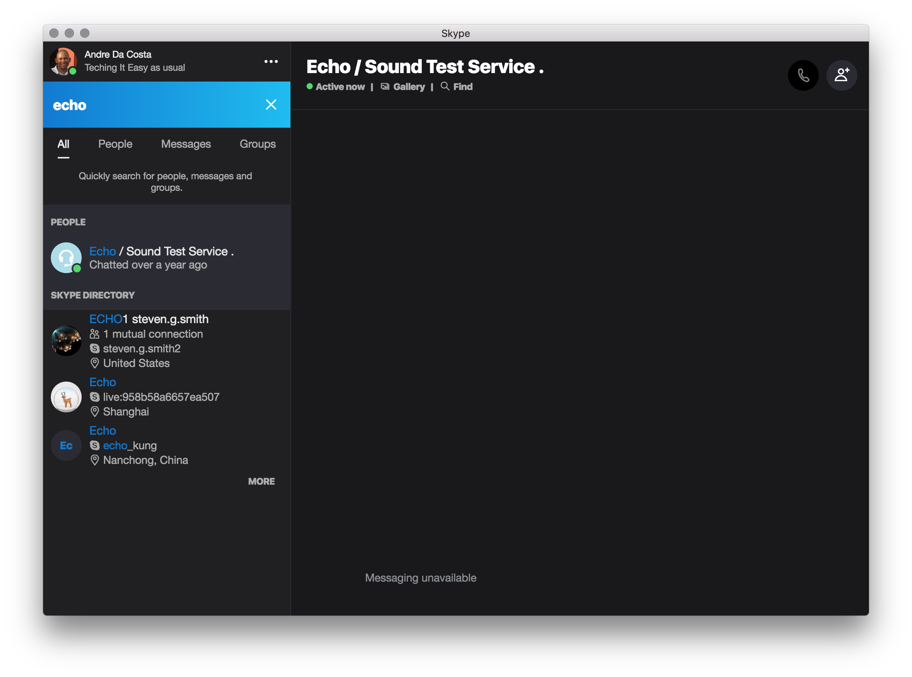Click the Gallery picture icon

385,87
